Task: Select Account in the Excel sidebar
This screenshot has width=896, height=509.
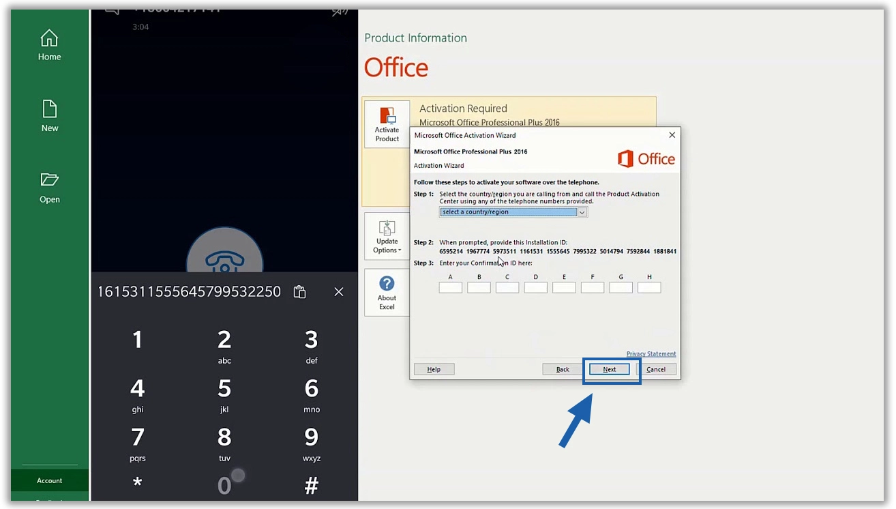Action: tap(50, 480)
